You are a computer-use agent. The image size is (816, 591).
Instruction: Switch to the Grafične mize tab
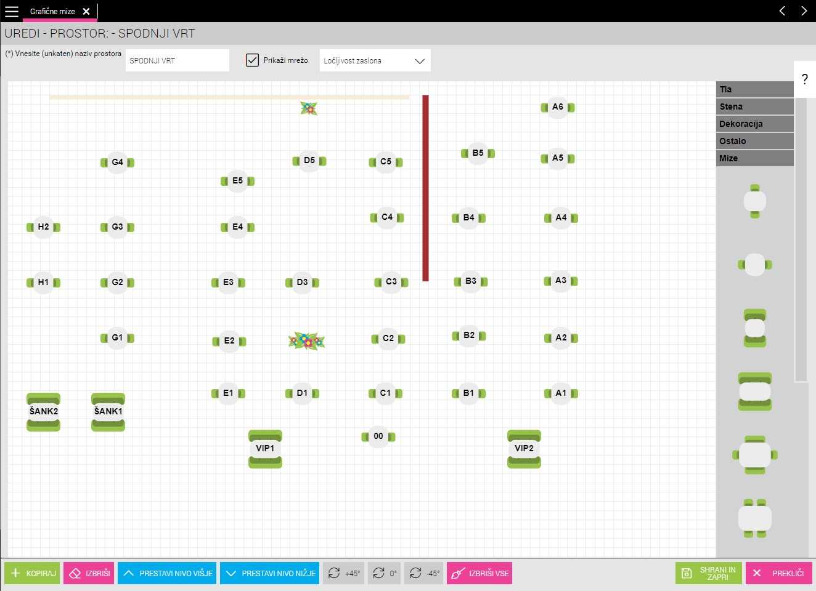pos(52,11)
